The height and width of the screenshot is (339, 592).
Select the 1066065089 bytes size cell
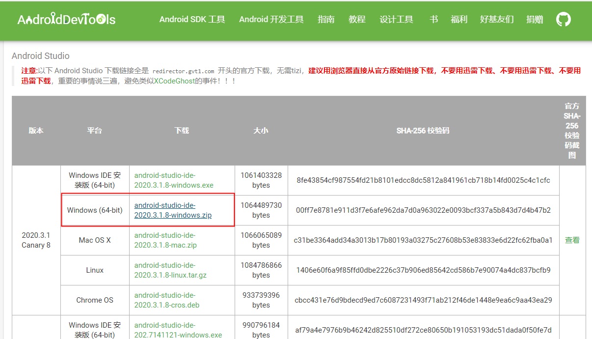pyautogui.click(x=261, y=240)
